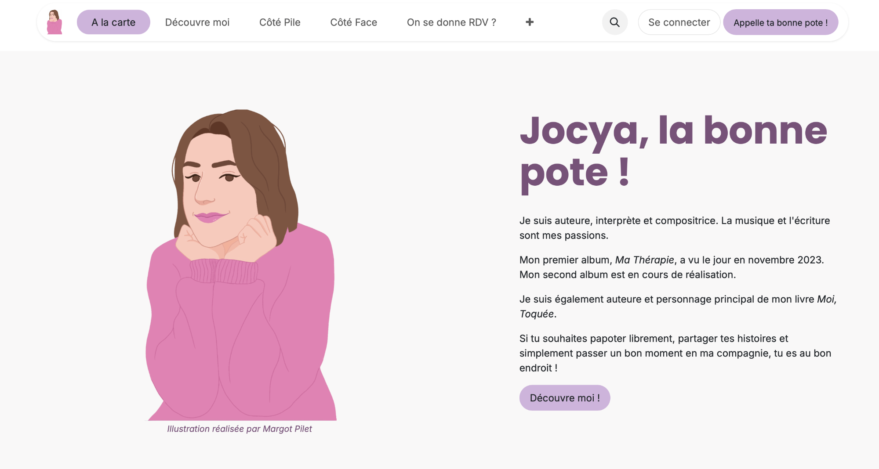879x469 pixels.
Task: Click the italic word 'Toquée' in the book title
Action: point(537,314)
